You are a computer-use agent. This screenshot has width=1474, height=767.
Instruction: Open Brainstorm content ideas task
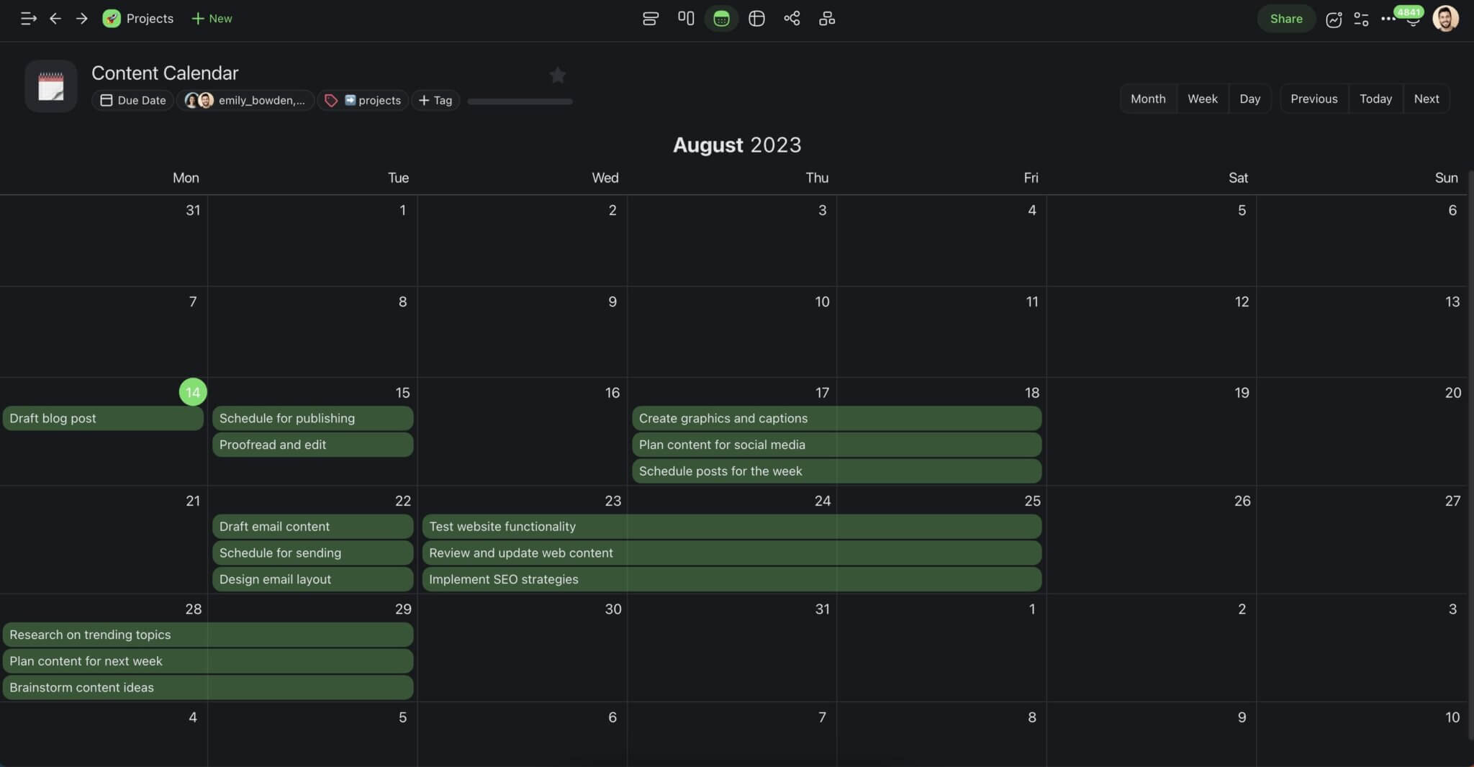coord(208,687)
